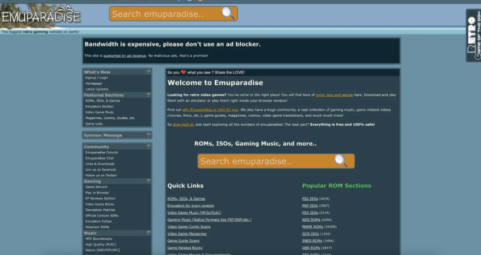This screenshot has height=255, width=481.
Task: Open Video Game Comic Scans
Action: pos(189,227)
